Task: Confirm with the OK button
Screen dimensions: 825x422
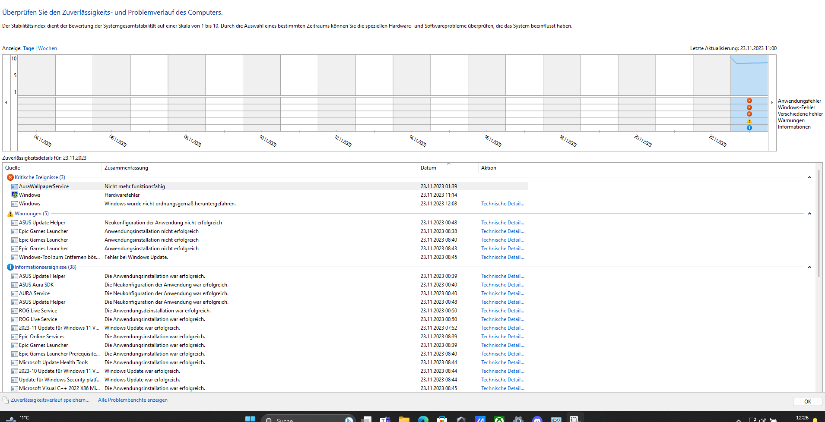Action: (807, 401)
